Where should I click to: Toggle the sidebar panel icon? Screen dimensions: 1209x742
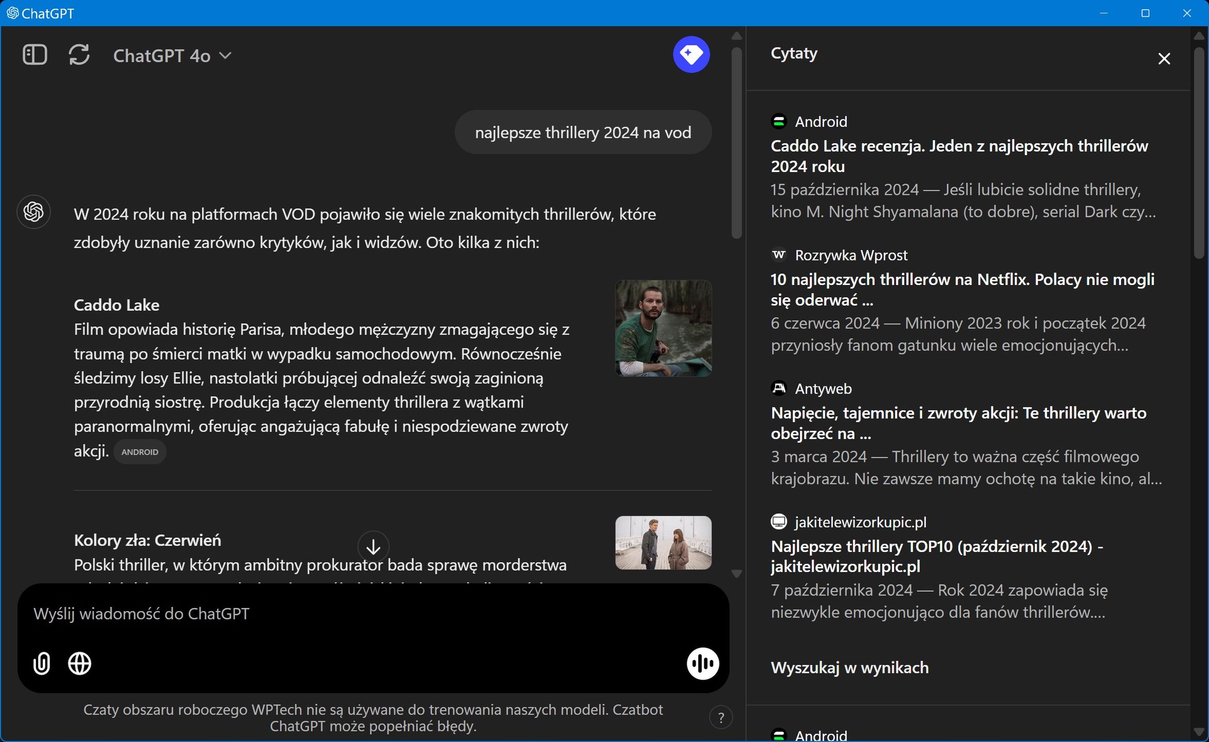pyautogui.click(x=35, y=55)
